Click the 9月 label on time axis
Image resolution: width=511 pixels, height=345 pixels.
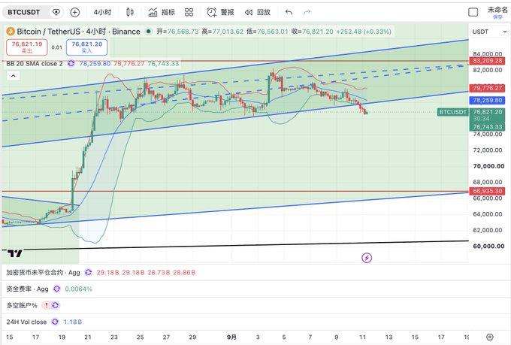coord(231,337)
